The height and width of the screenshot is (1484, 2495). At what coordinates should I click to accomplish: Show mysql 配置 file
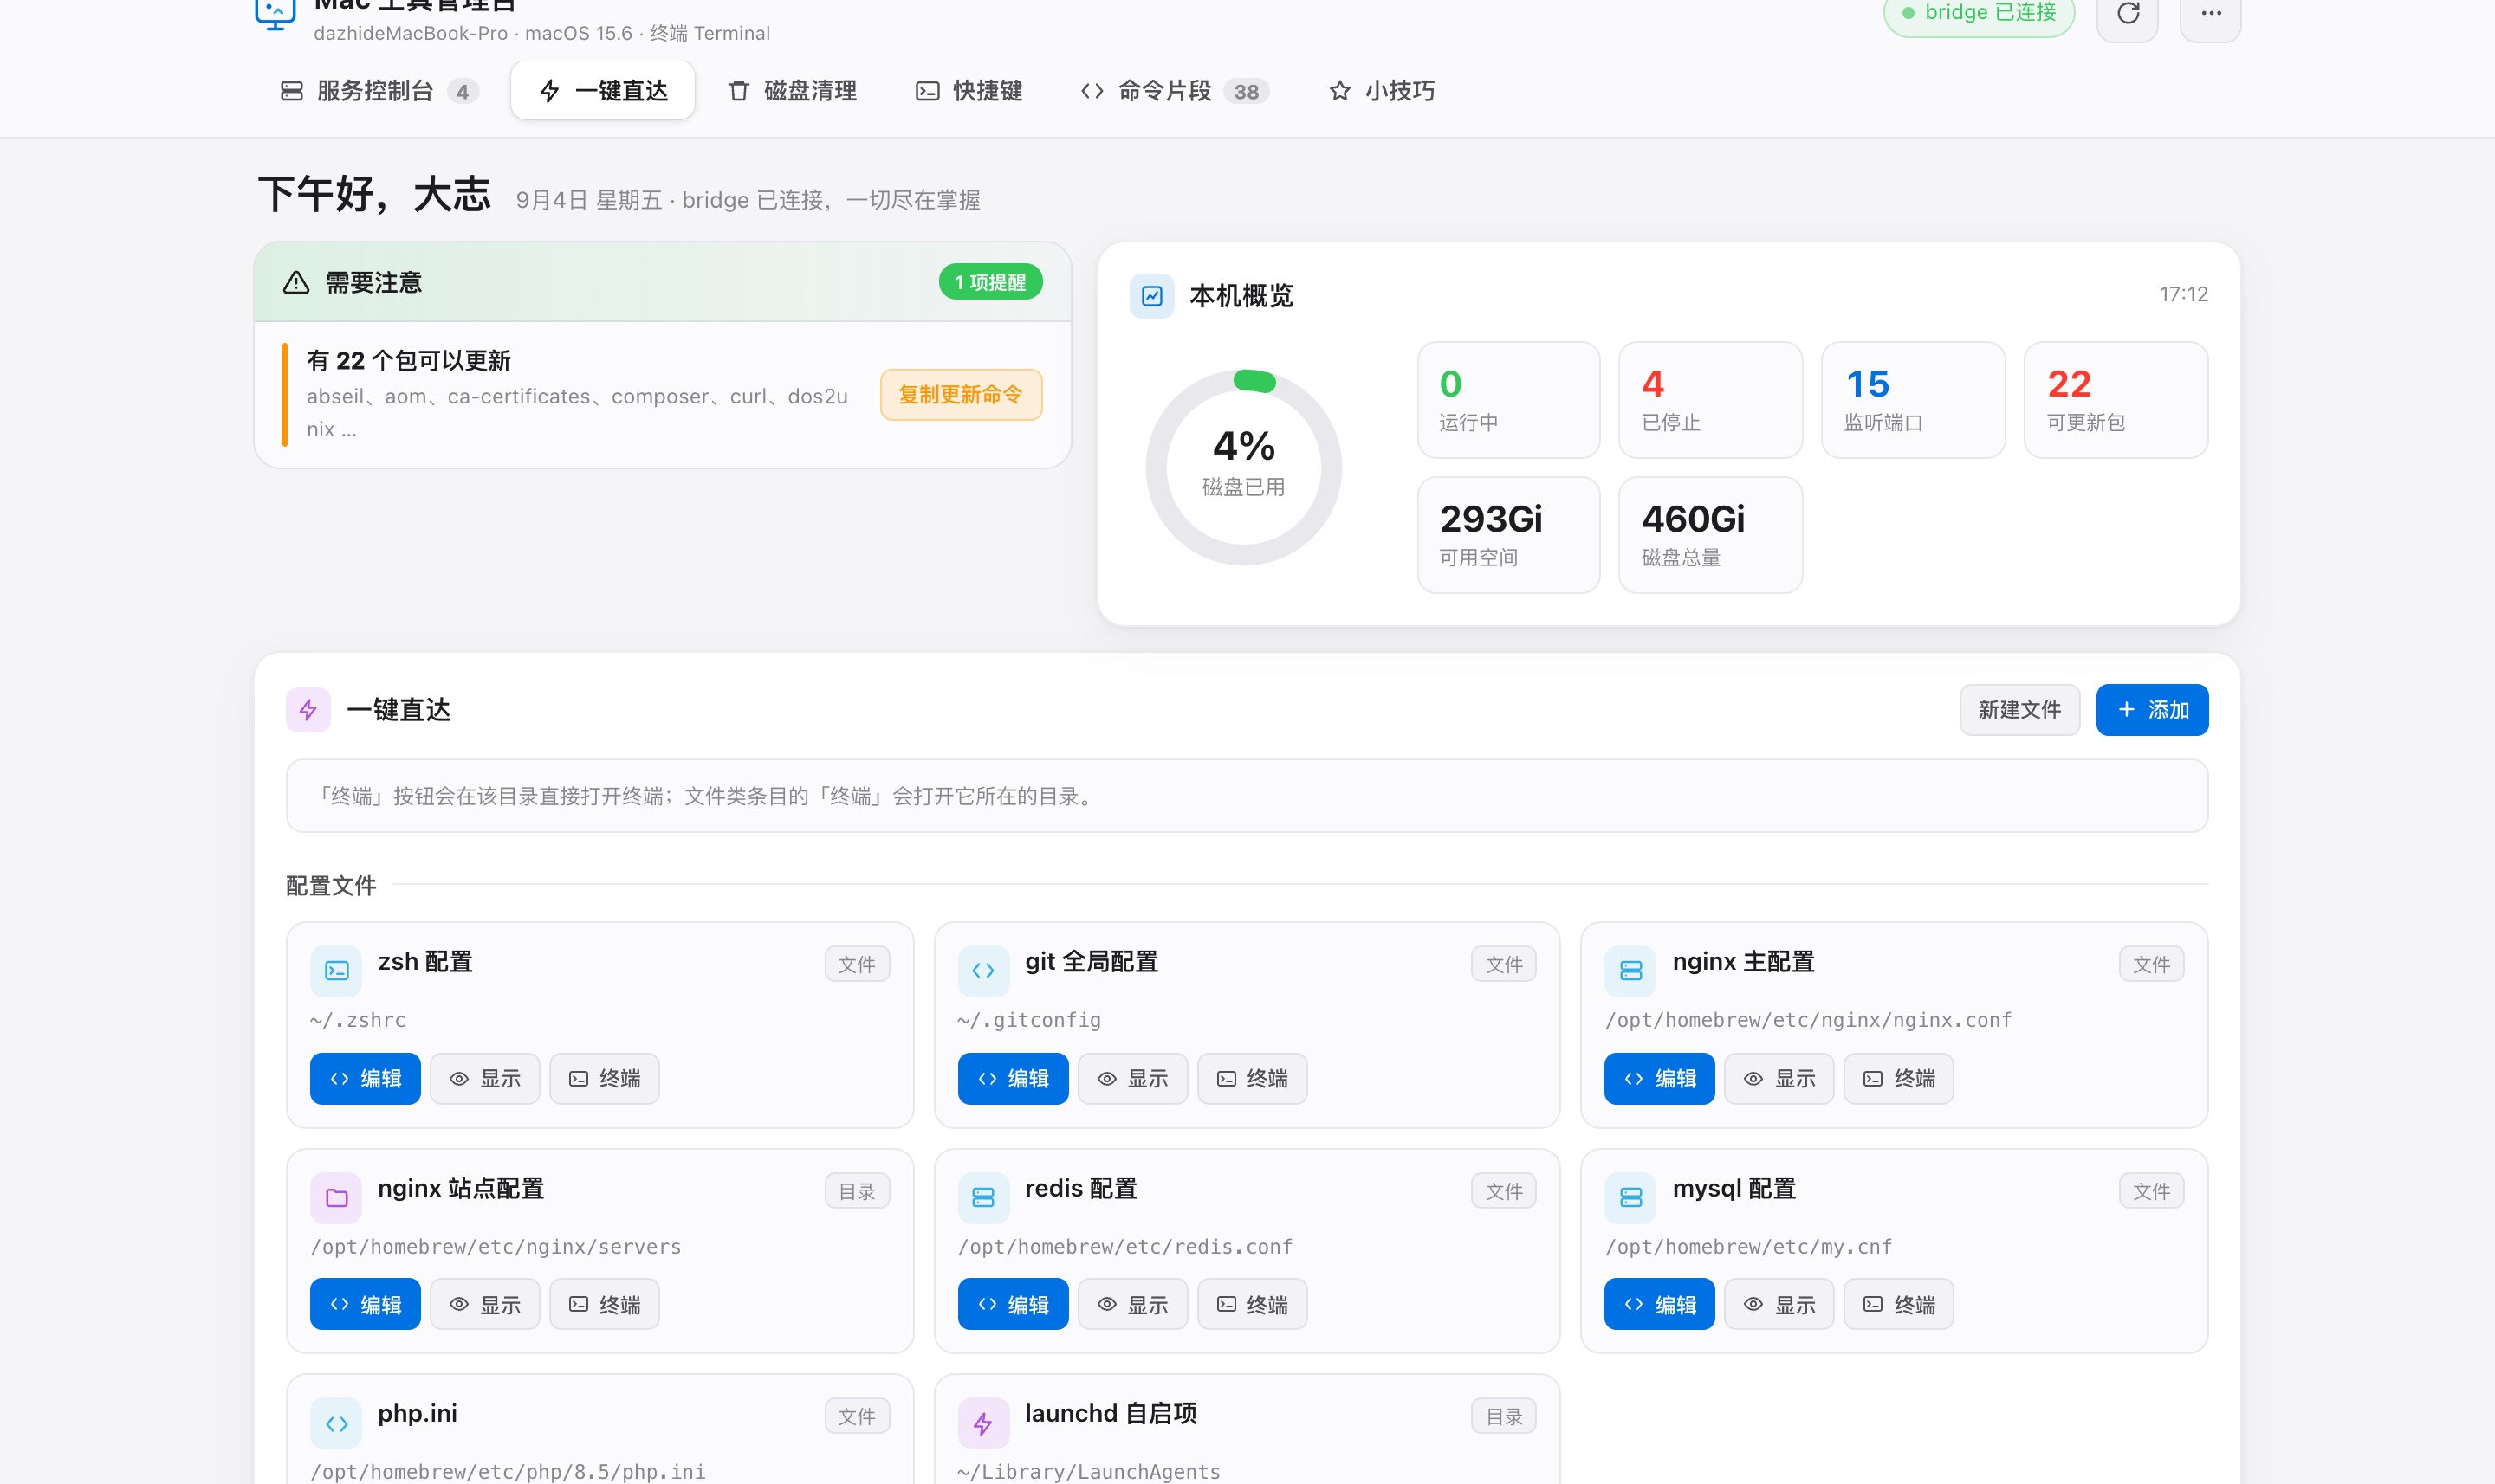point(1779,1305)
